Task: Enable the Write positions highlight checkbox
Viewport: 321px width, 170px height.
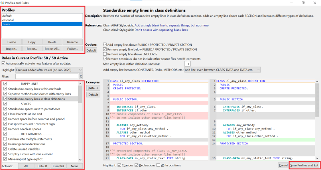Action: pyautogui.click(x=158, y=165)
